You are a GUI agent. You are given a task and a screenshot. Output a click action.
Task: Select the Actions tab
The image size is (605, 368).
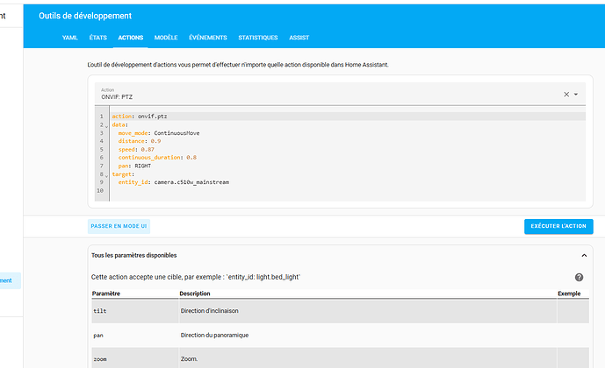click(131, 38)
